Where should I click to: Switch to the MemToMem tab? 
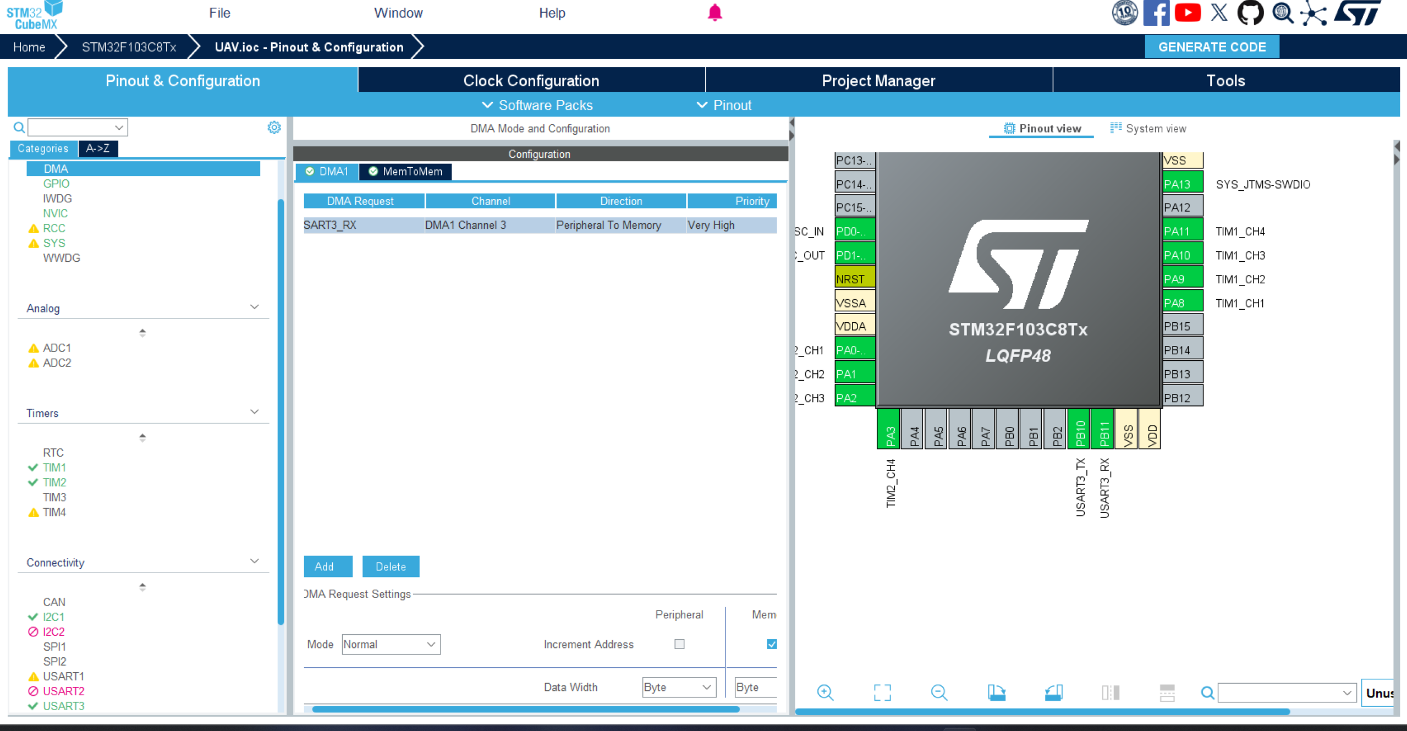(405, 171)
